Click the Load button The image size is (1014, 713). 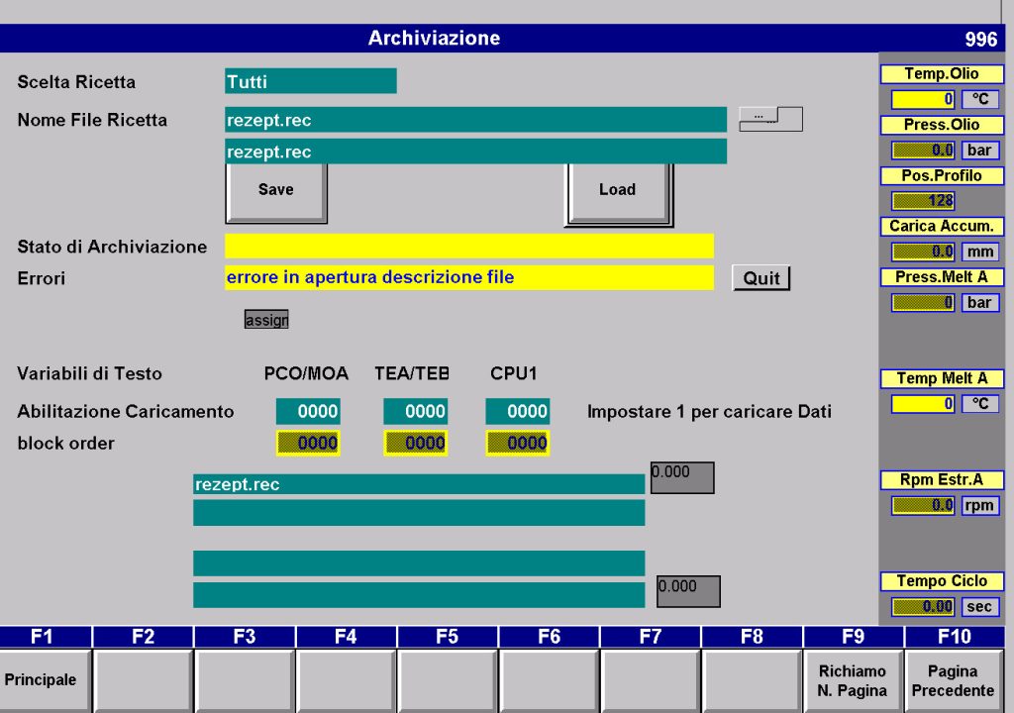pos(619,193)
